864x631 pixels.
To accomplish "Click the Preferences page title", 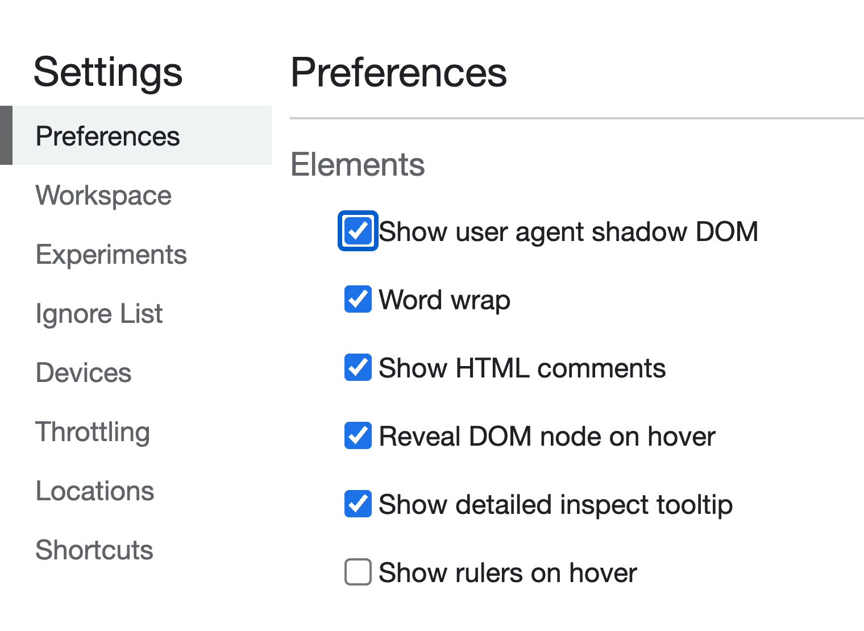I will tap(399, 73).
